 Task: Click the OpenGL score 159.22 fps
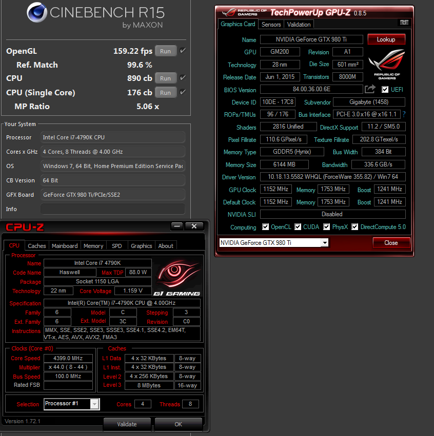(x=133, y=51)
